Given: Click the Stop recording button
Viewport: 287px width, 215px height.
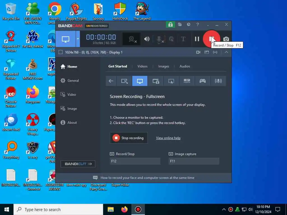Looking at the screenshot, I should (x=129, y=138).
